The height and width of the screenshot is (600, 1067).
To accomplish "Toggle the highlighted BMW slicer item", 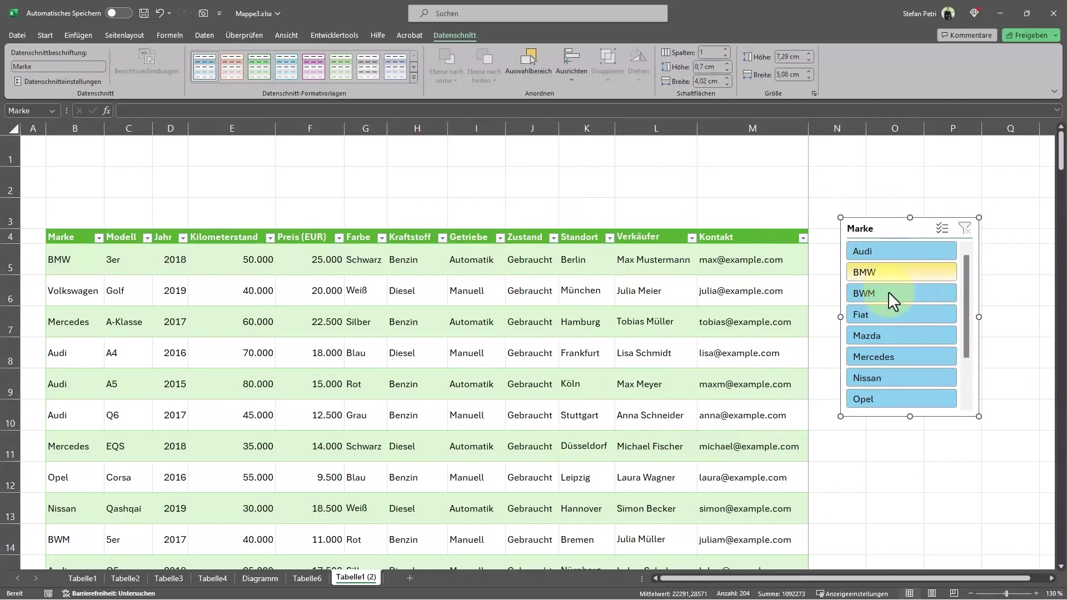I will [901, 272].
